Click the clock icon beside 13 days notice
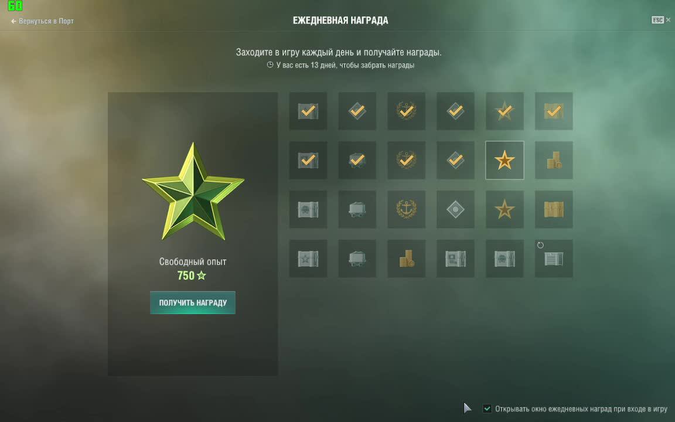This screenshot has height=422, width=675. click(x=270, y=65)
